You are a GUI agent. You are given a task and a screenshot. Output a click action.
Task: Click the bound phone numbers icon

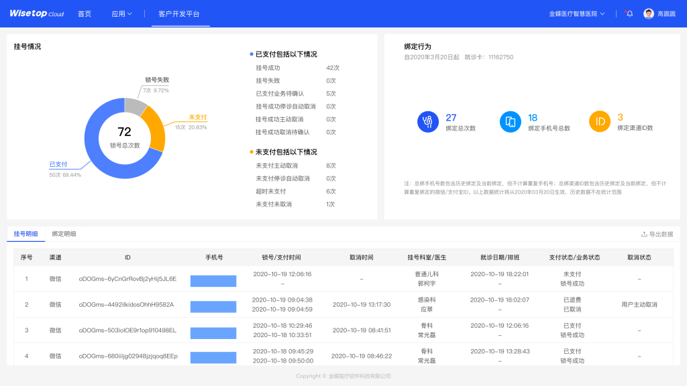coord(510,122)
